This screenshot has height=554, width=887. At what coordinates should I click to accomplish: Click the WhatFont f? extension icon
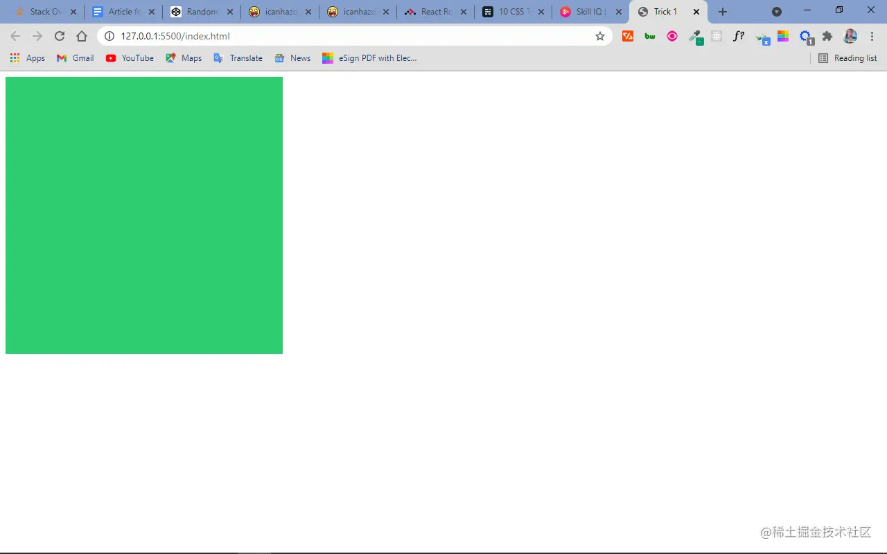[x=739, y=36]
